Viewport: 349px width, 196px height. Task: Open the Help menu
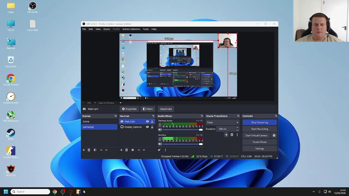pos(154,29)
